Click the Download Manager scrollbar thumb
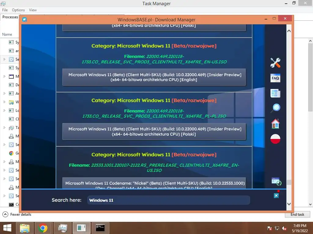313x234 pixels. pos(289,182)
